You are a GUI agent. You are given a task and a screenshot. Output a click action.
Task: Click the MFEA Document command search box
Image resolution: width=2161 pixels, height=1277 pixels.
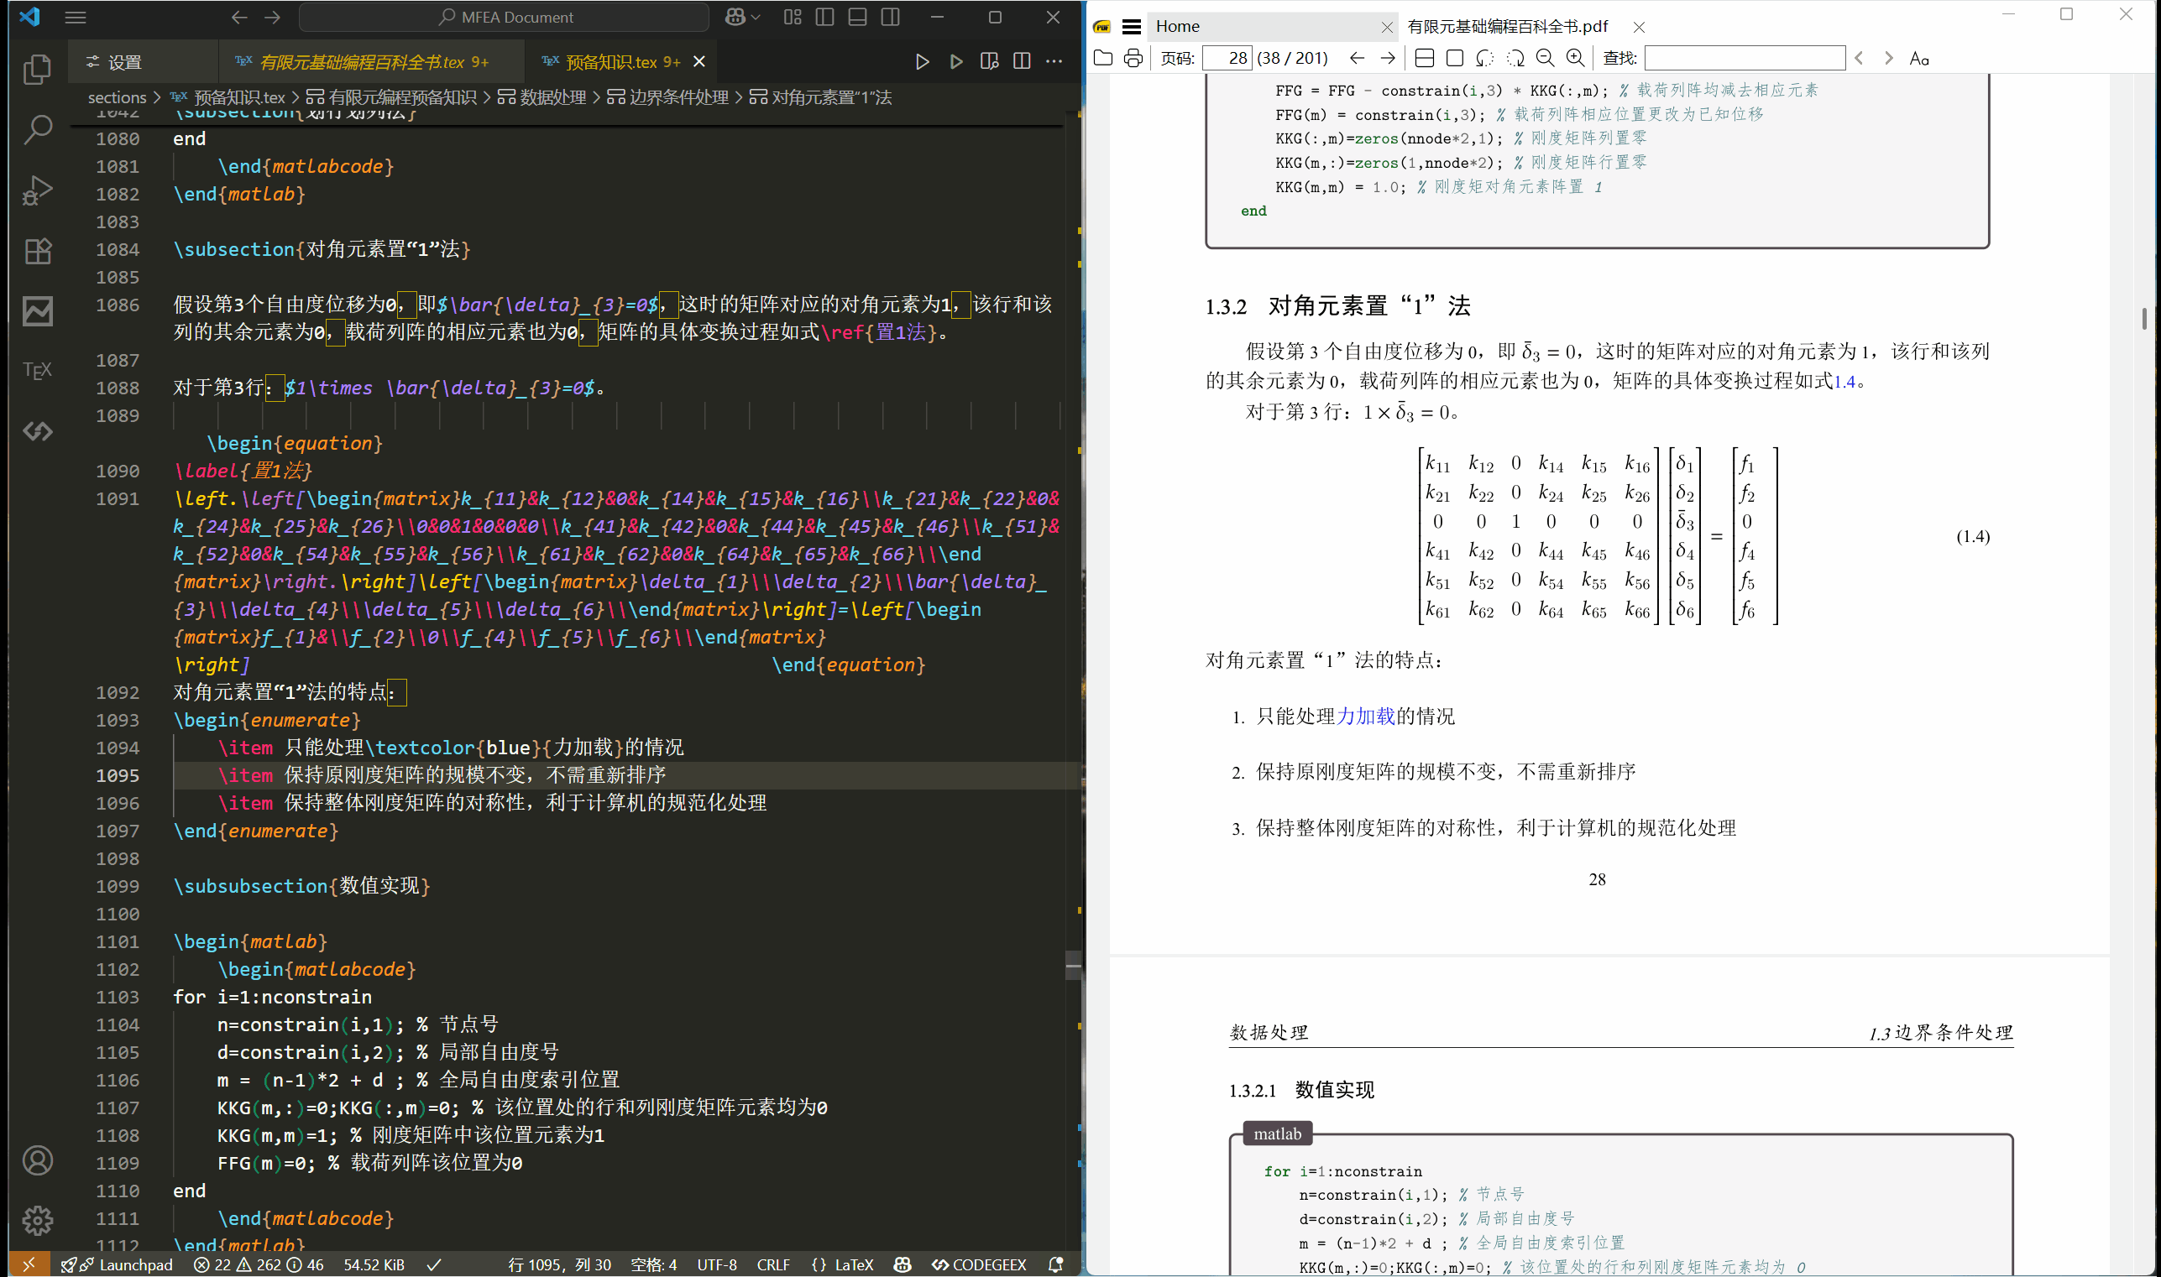[x=504, y=18]
